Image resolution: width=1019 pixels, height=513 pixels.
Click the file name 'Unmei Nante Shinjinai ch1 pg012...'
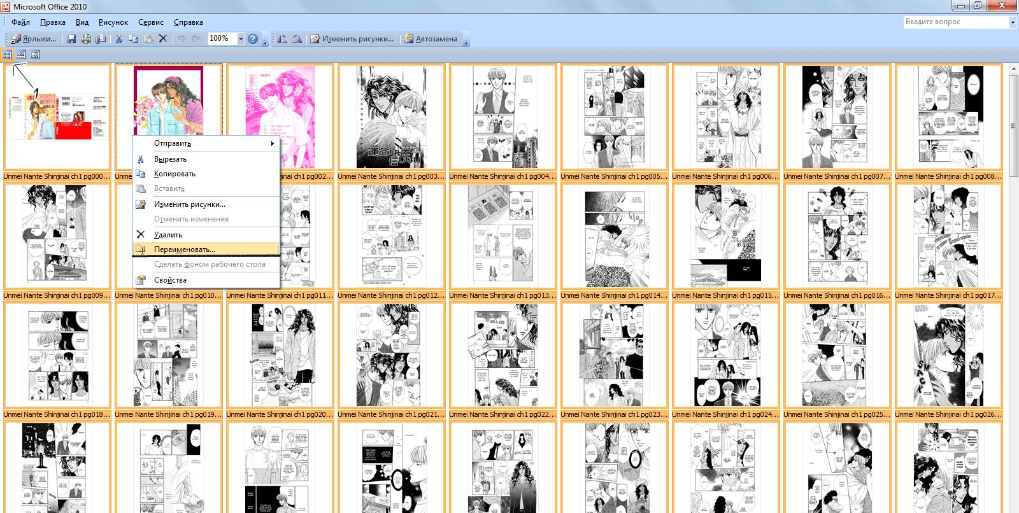pyautogui.click(x=391, y=295)
